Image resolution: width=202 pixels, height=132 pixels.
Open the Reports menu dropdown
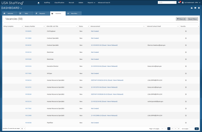tap(91, 3)
